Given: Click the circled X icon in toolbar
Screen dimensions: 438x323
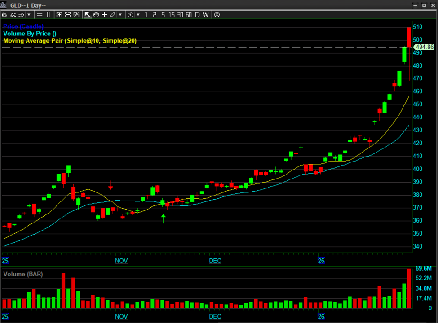Looking at the screenshot, I should pyautogui.click(x=217, y=15).
